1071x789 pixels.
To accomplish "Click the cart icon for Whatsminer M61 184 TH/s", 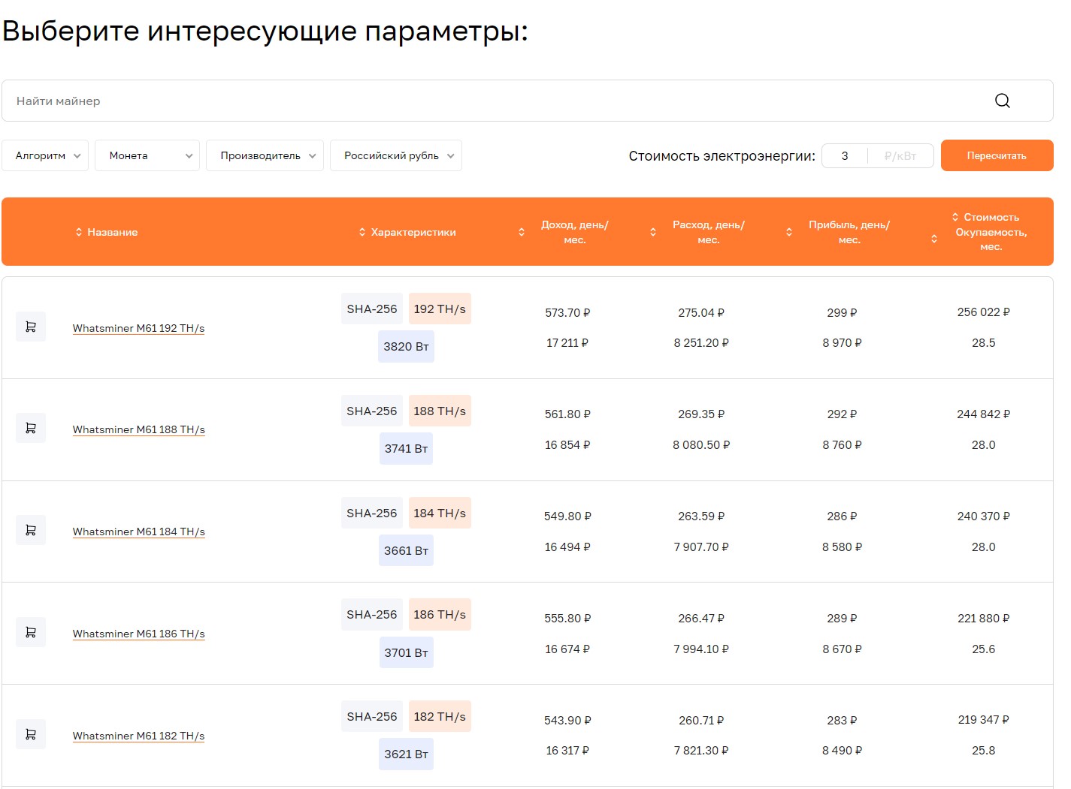I will tap(31, 530).
